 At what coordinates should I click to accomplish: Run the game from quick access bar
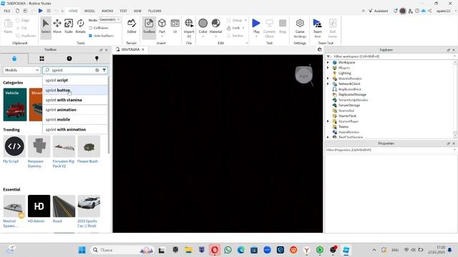(x=41, y=11)
